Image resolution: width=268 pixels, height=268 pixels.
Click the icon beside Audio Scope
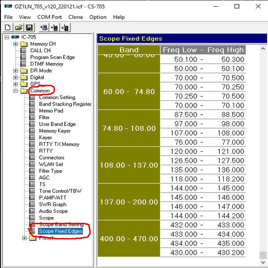click(x=32, y=211)
